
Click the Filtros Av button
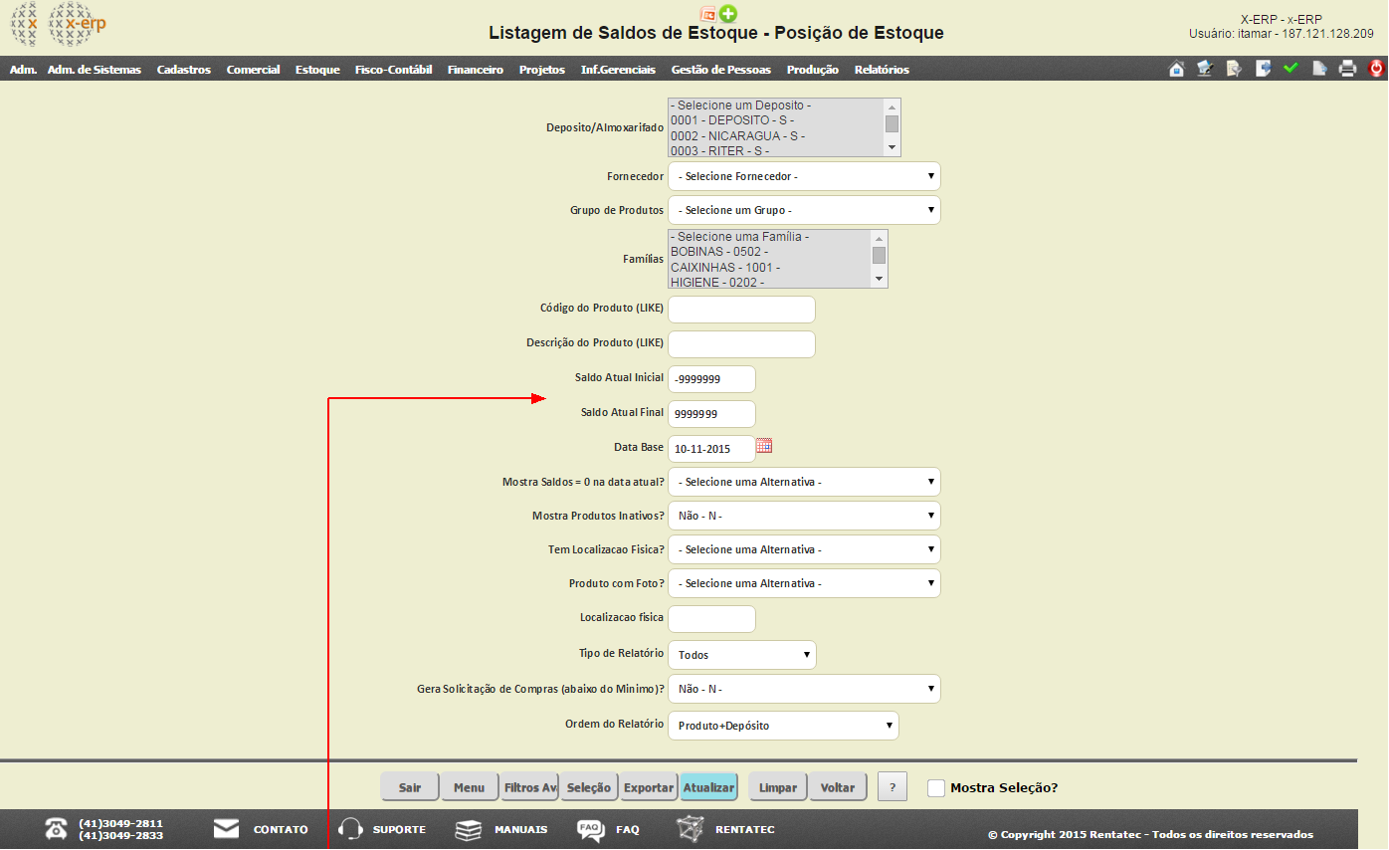pos(529,787)
